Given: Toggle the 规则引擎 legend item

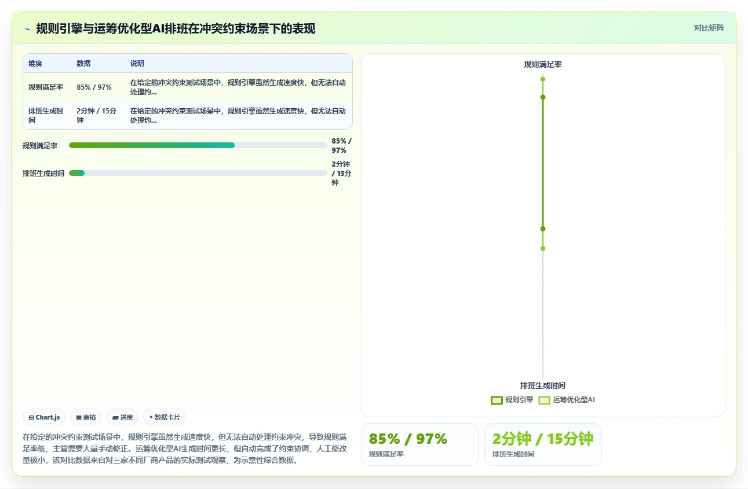Looking at the screenshot, I should (512, 400).
